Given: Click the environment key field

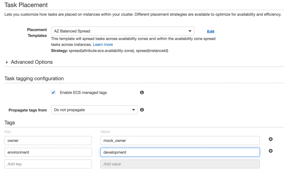Looking at the screenshot, I should pyautogui.click(x=48, y=152).
